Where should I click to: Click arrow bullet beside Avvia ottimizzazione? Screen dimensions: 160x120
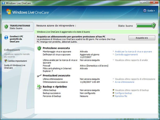113,82
